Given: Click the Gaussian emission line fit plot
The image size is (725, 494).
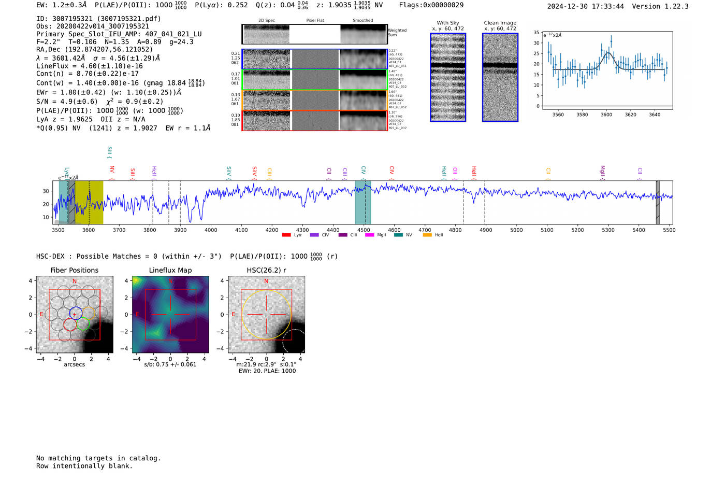Looking at the screenshot, I should [607, 70].
